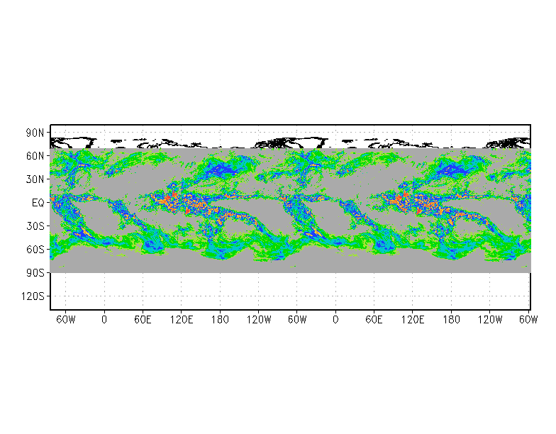
Task: Select the 60S latitude axis label
Action: pos(35,250)
